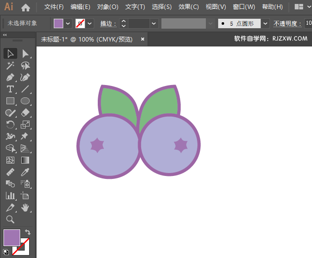This screenshot has height=258, width=312.
Task: Collapse the tools panel with double arrows
Action: coord(5,35)
